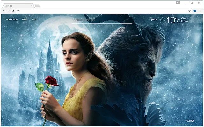The width and height of the screenshot is (204, 127).
Task: Go back with the back arrow
Action: pos(4,11)
